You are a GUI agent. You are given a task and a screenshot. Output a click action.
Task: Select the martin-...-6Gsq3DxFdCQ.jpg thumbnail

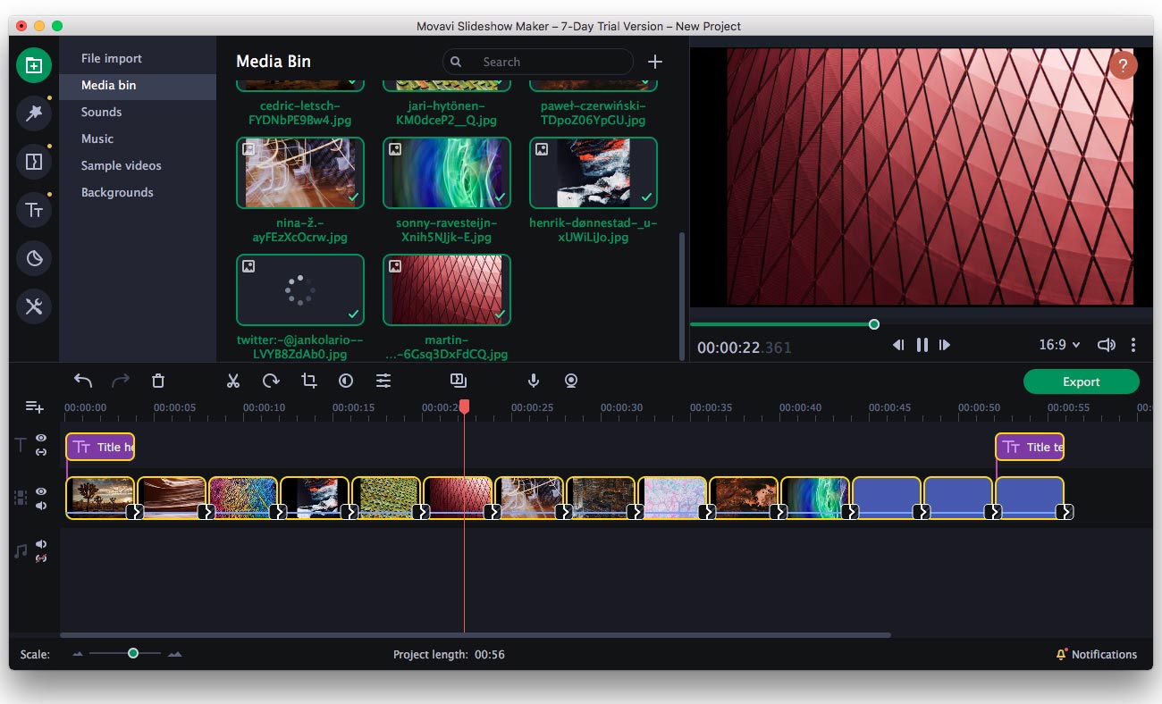[447, 289]
